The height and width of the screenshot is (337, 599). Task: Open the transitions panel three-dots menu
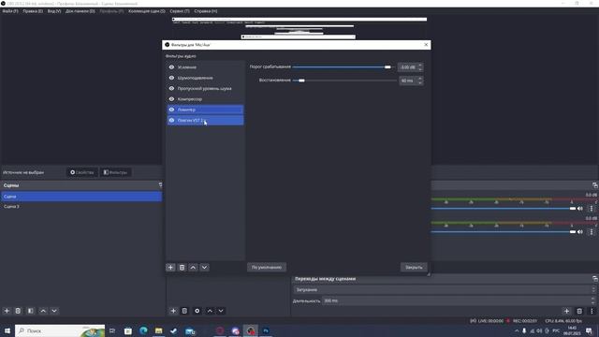point(592,311)
